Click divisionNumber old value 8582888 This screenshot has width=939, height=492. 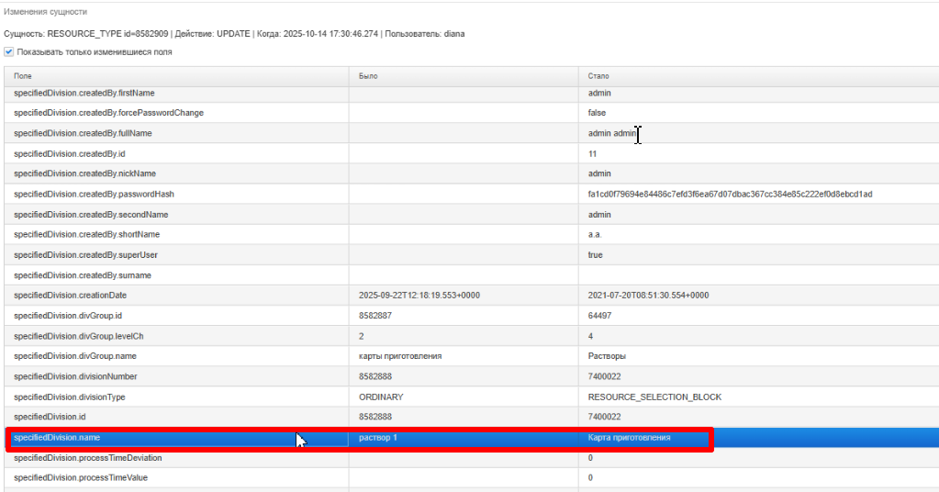pos(374,376)
